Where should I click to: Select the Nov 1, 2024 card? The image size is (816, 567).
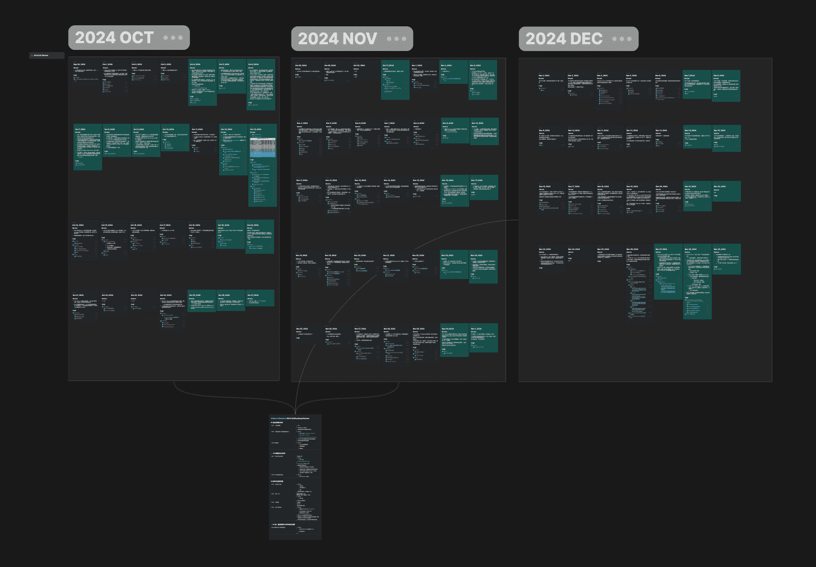pos(425,77)
